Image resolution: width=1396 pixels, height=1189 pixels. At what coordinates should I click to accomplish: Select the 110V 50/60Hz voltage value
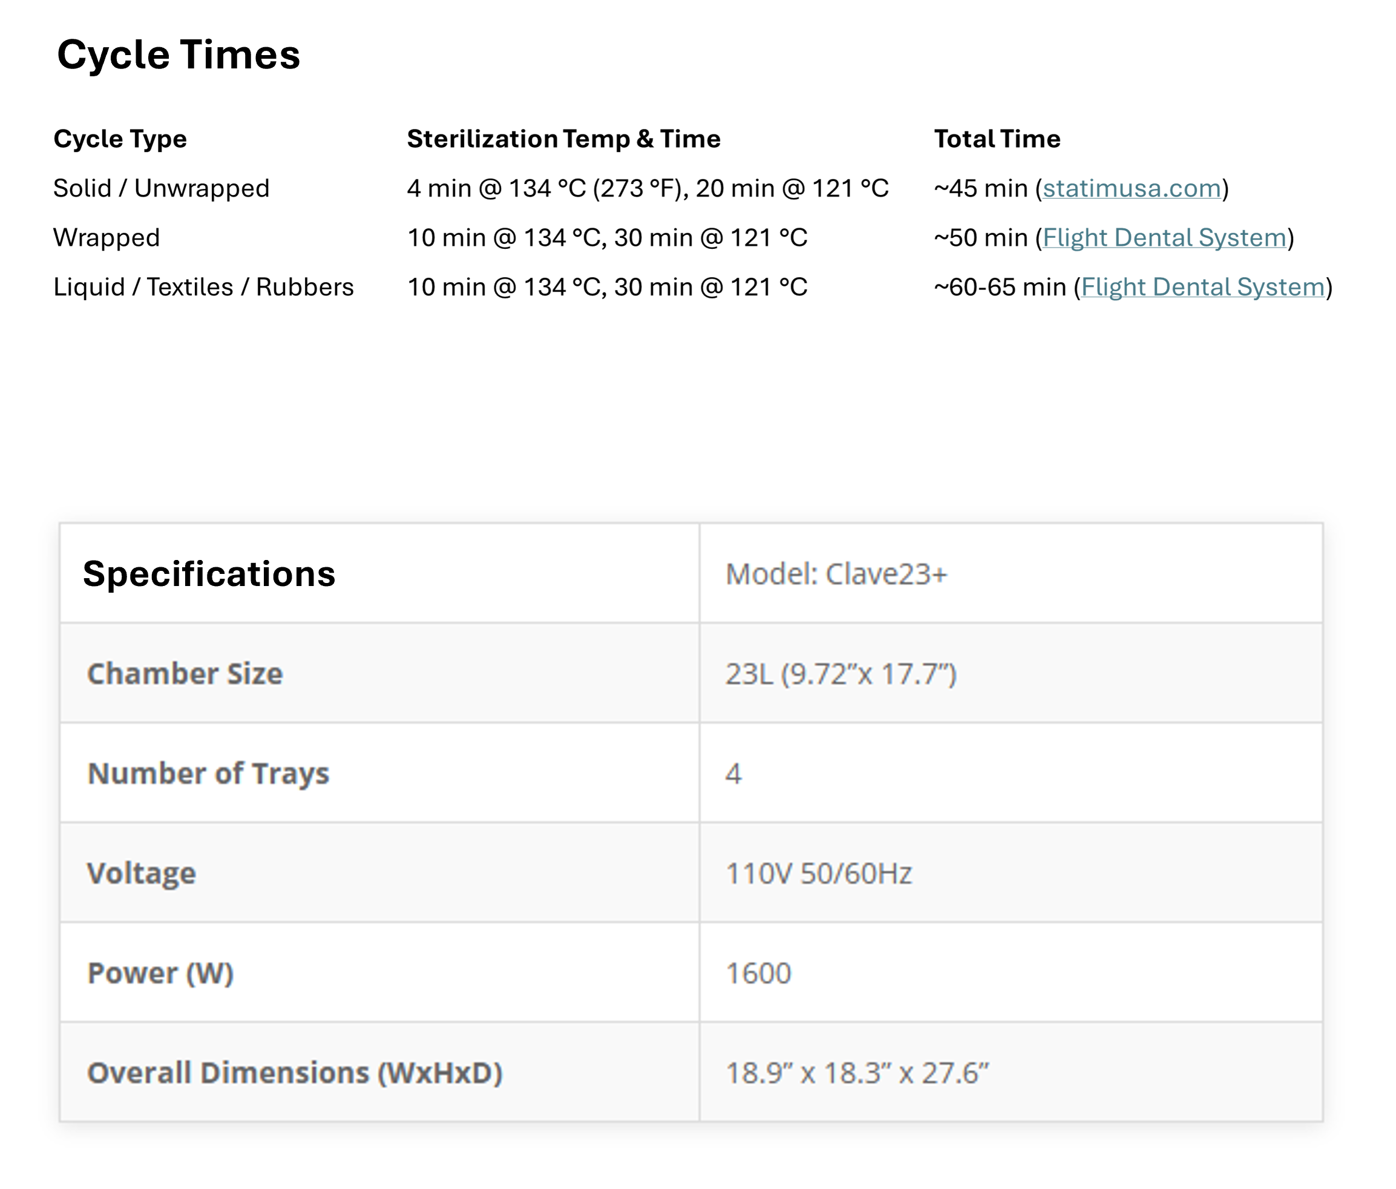(x=818, y=874)
